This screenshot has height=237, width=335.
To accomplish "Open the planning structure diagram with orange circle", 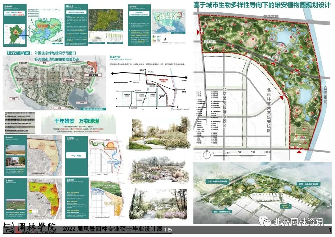I will 106,156.
